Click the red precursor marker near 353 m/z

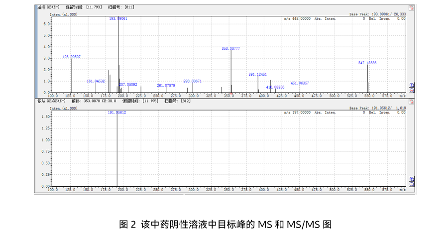tap(231, 94)
